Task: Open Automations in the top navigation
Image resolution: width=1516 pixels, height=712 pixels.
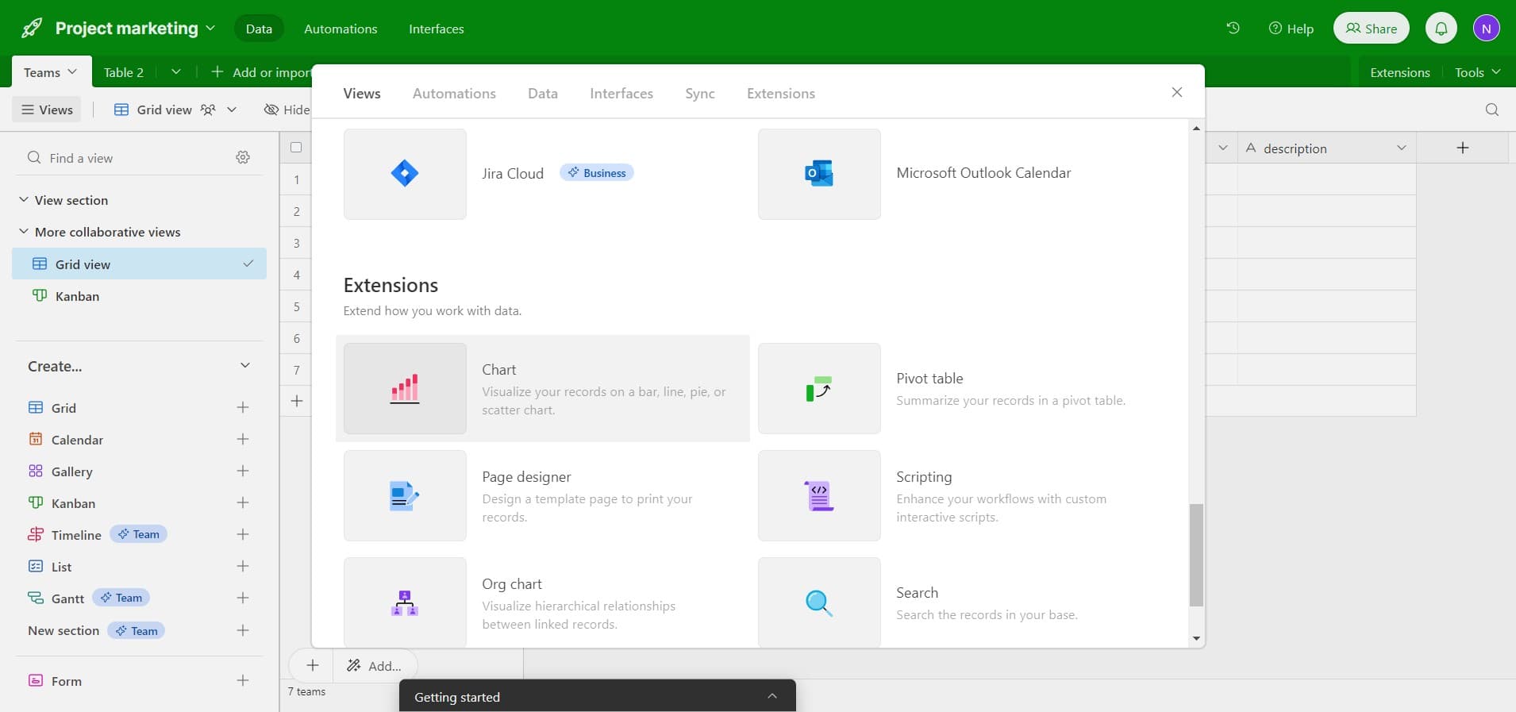Action: tap(341, 29)
